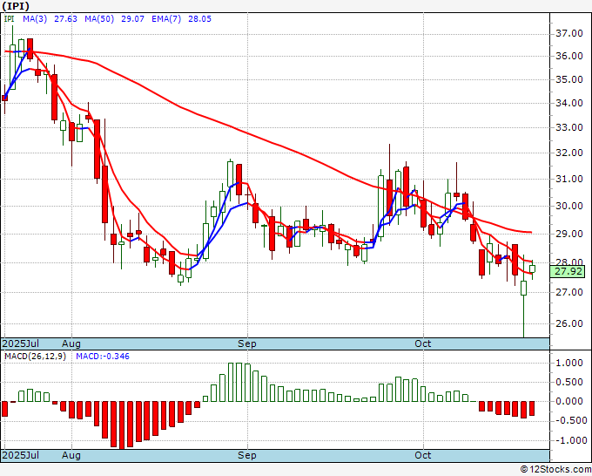
Task: Click the (IPI) ticker title
Action: click(16, 6)
